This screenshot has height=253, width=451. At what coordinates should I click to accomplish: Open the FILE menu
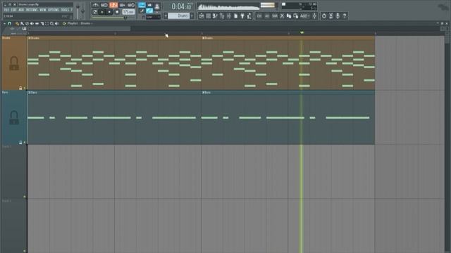point(6,10)
